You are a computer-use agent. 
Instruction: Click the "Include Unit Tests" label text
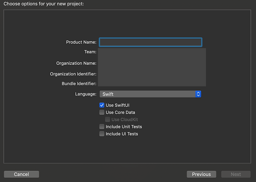click(x=124, y=127)
